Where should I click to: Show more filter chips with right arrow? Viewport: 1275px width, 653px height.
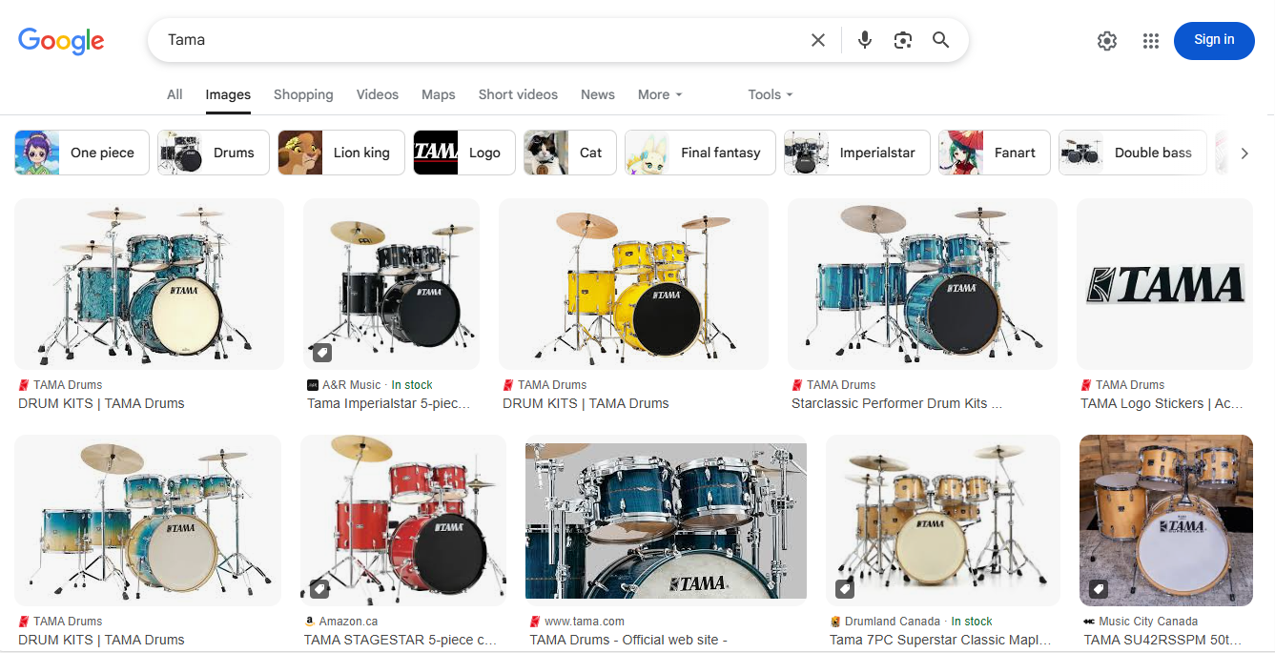pyautogui.click(x=1244, y=153)
